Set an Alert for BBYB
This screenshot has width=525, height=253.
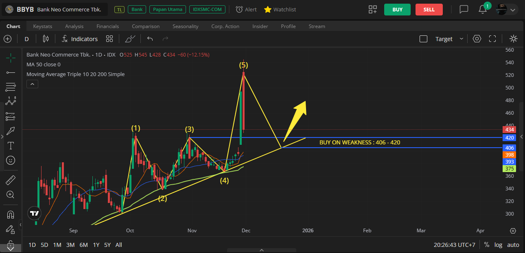(x=246, y=9)
